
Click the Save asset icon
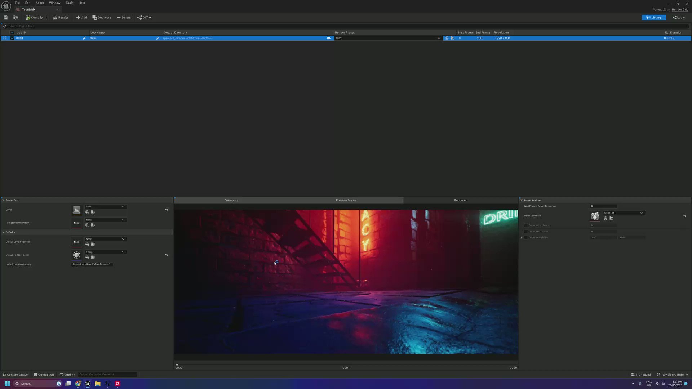[x=6, y=17]
